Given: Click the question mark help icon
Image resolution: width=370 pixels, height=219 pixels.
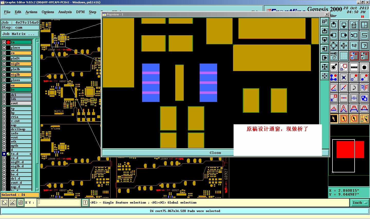Looking at the screenshot, I should (364, 46).
